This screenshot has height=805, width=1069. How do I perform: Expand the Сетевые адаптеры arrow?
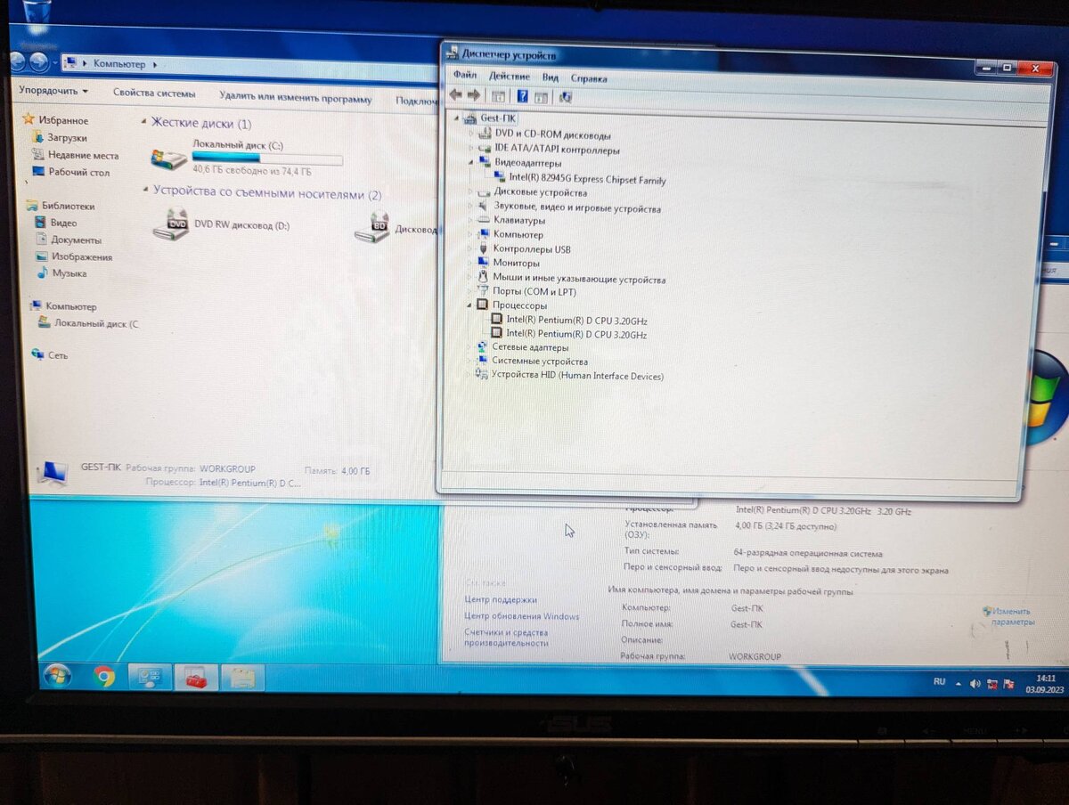click(470, 347)
